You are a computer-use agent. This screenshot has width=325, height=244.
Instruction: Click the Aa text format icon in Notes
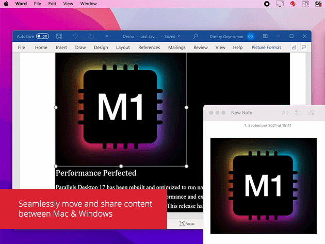[285, 112]
